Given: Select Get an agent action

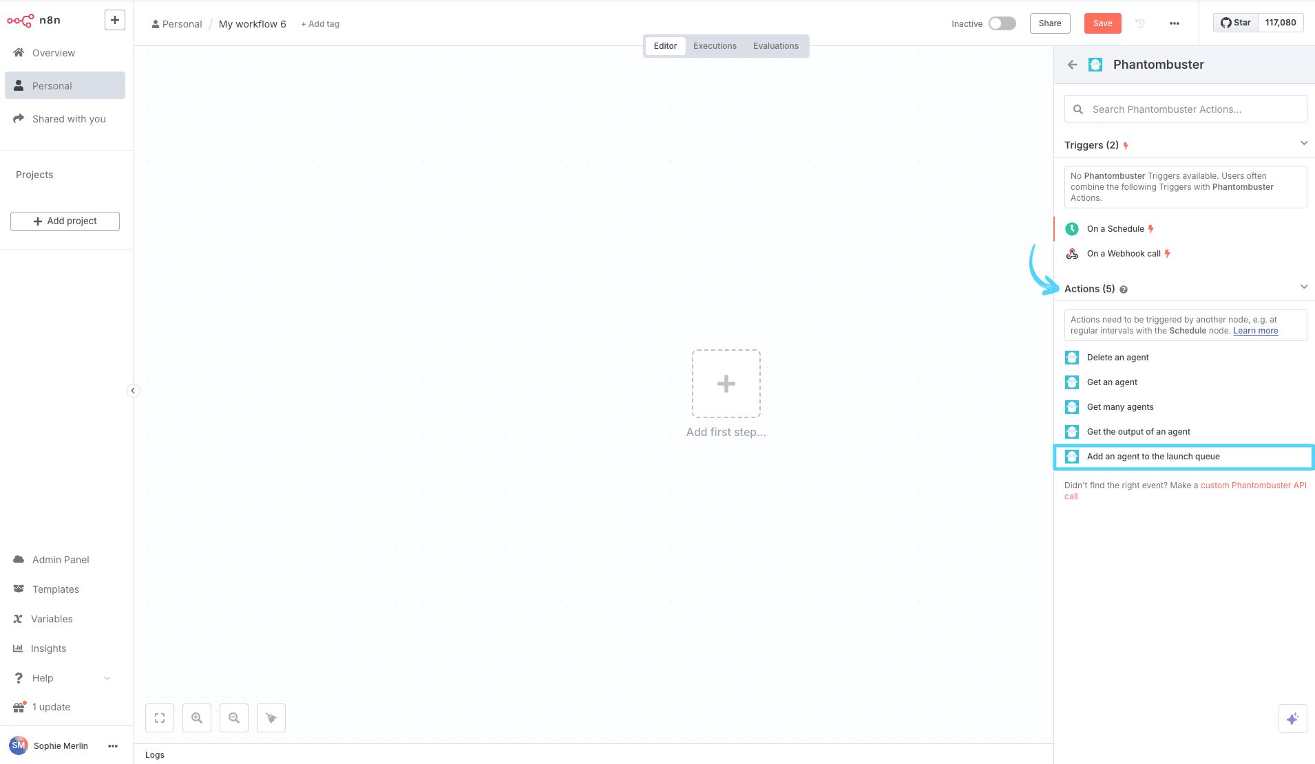Looking at the screenshot, I should coord(1184,382).
